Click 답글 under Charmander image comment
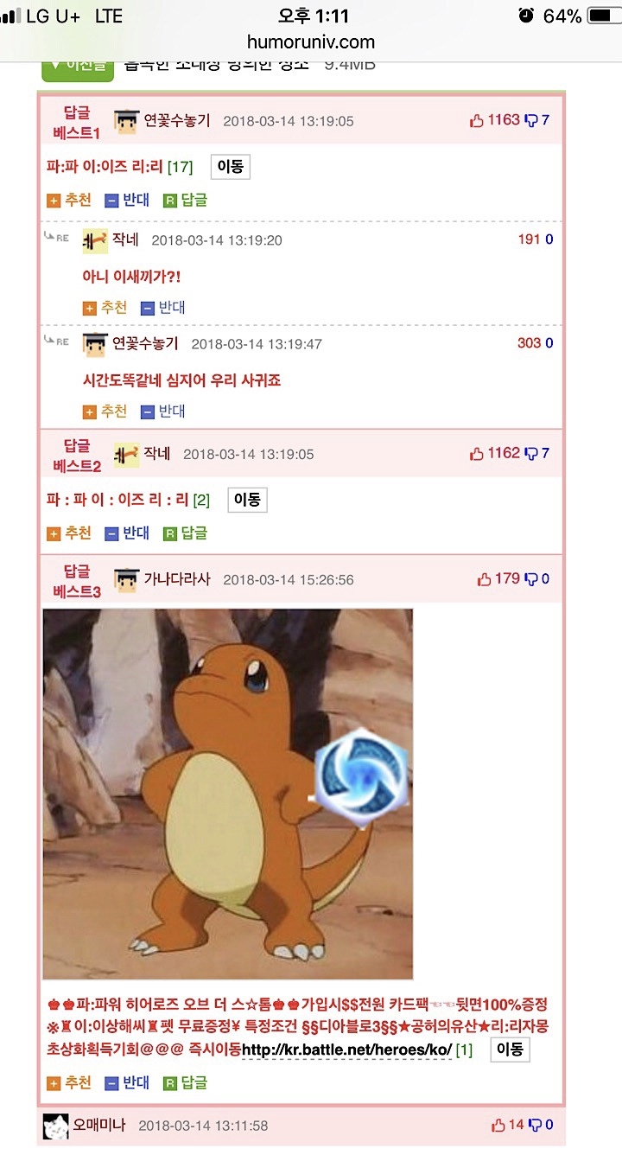The height and width of the screenshot is (1155, 622). pyautogui.click(x=186, y=1083)
